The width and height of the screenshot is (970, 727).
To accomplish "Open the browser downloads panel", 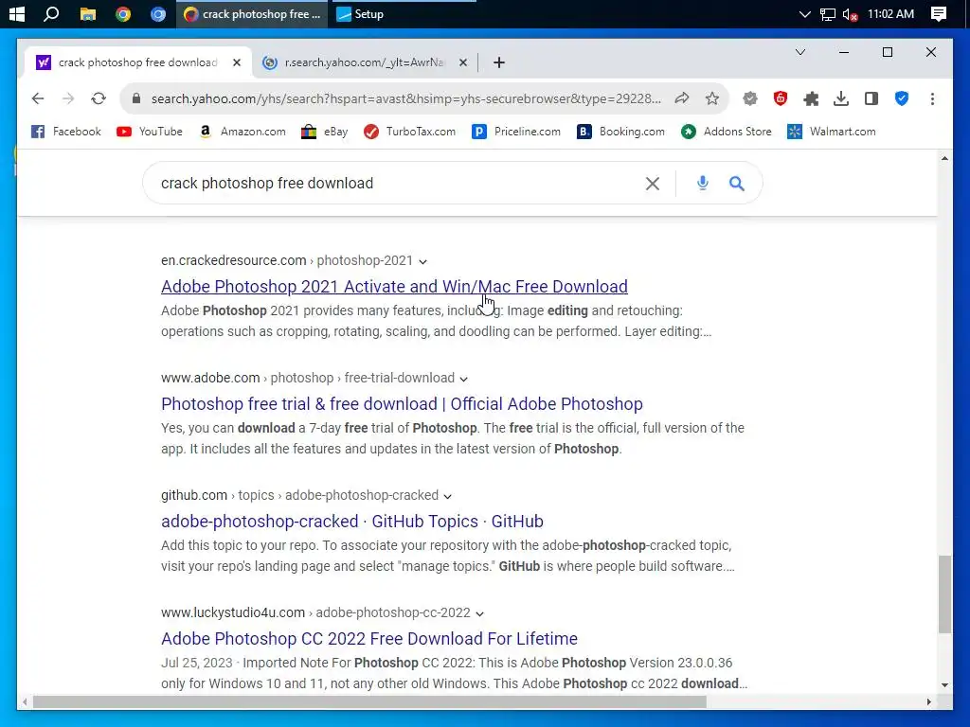I will pos(841,98).
